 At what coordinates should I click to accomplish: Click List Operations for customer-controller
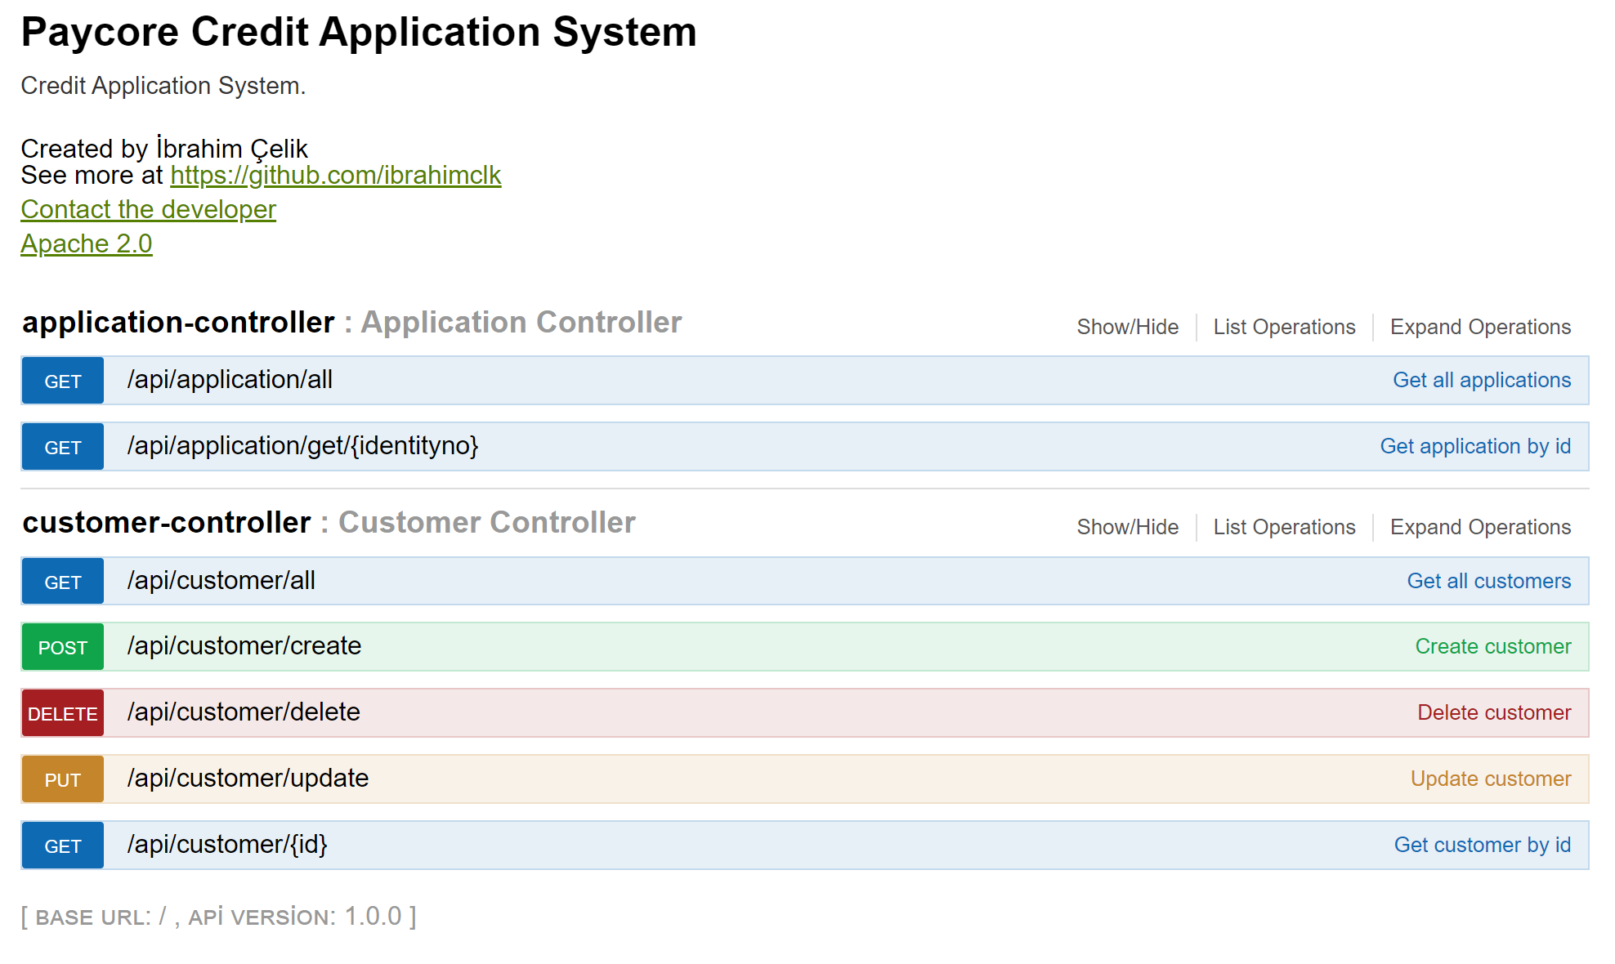point(1283,527)
